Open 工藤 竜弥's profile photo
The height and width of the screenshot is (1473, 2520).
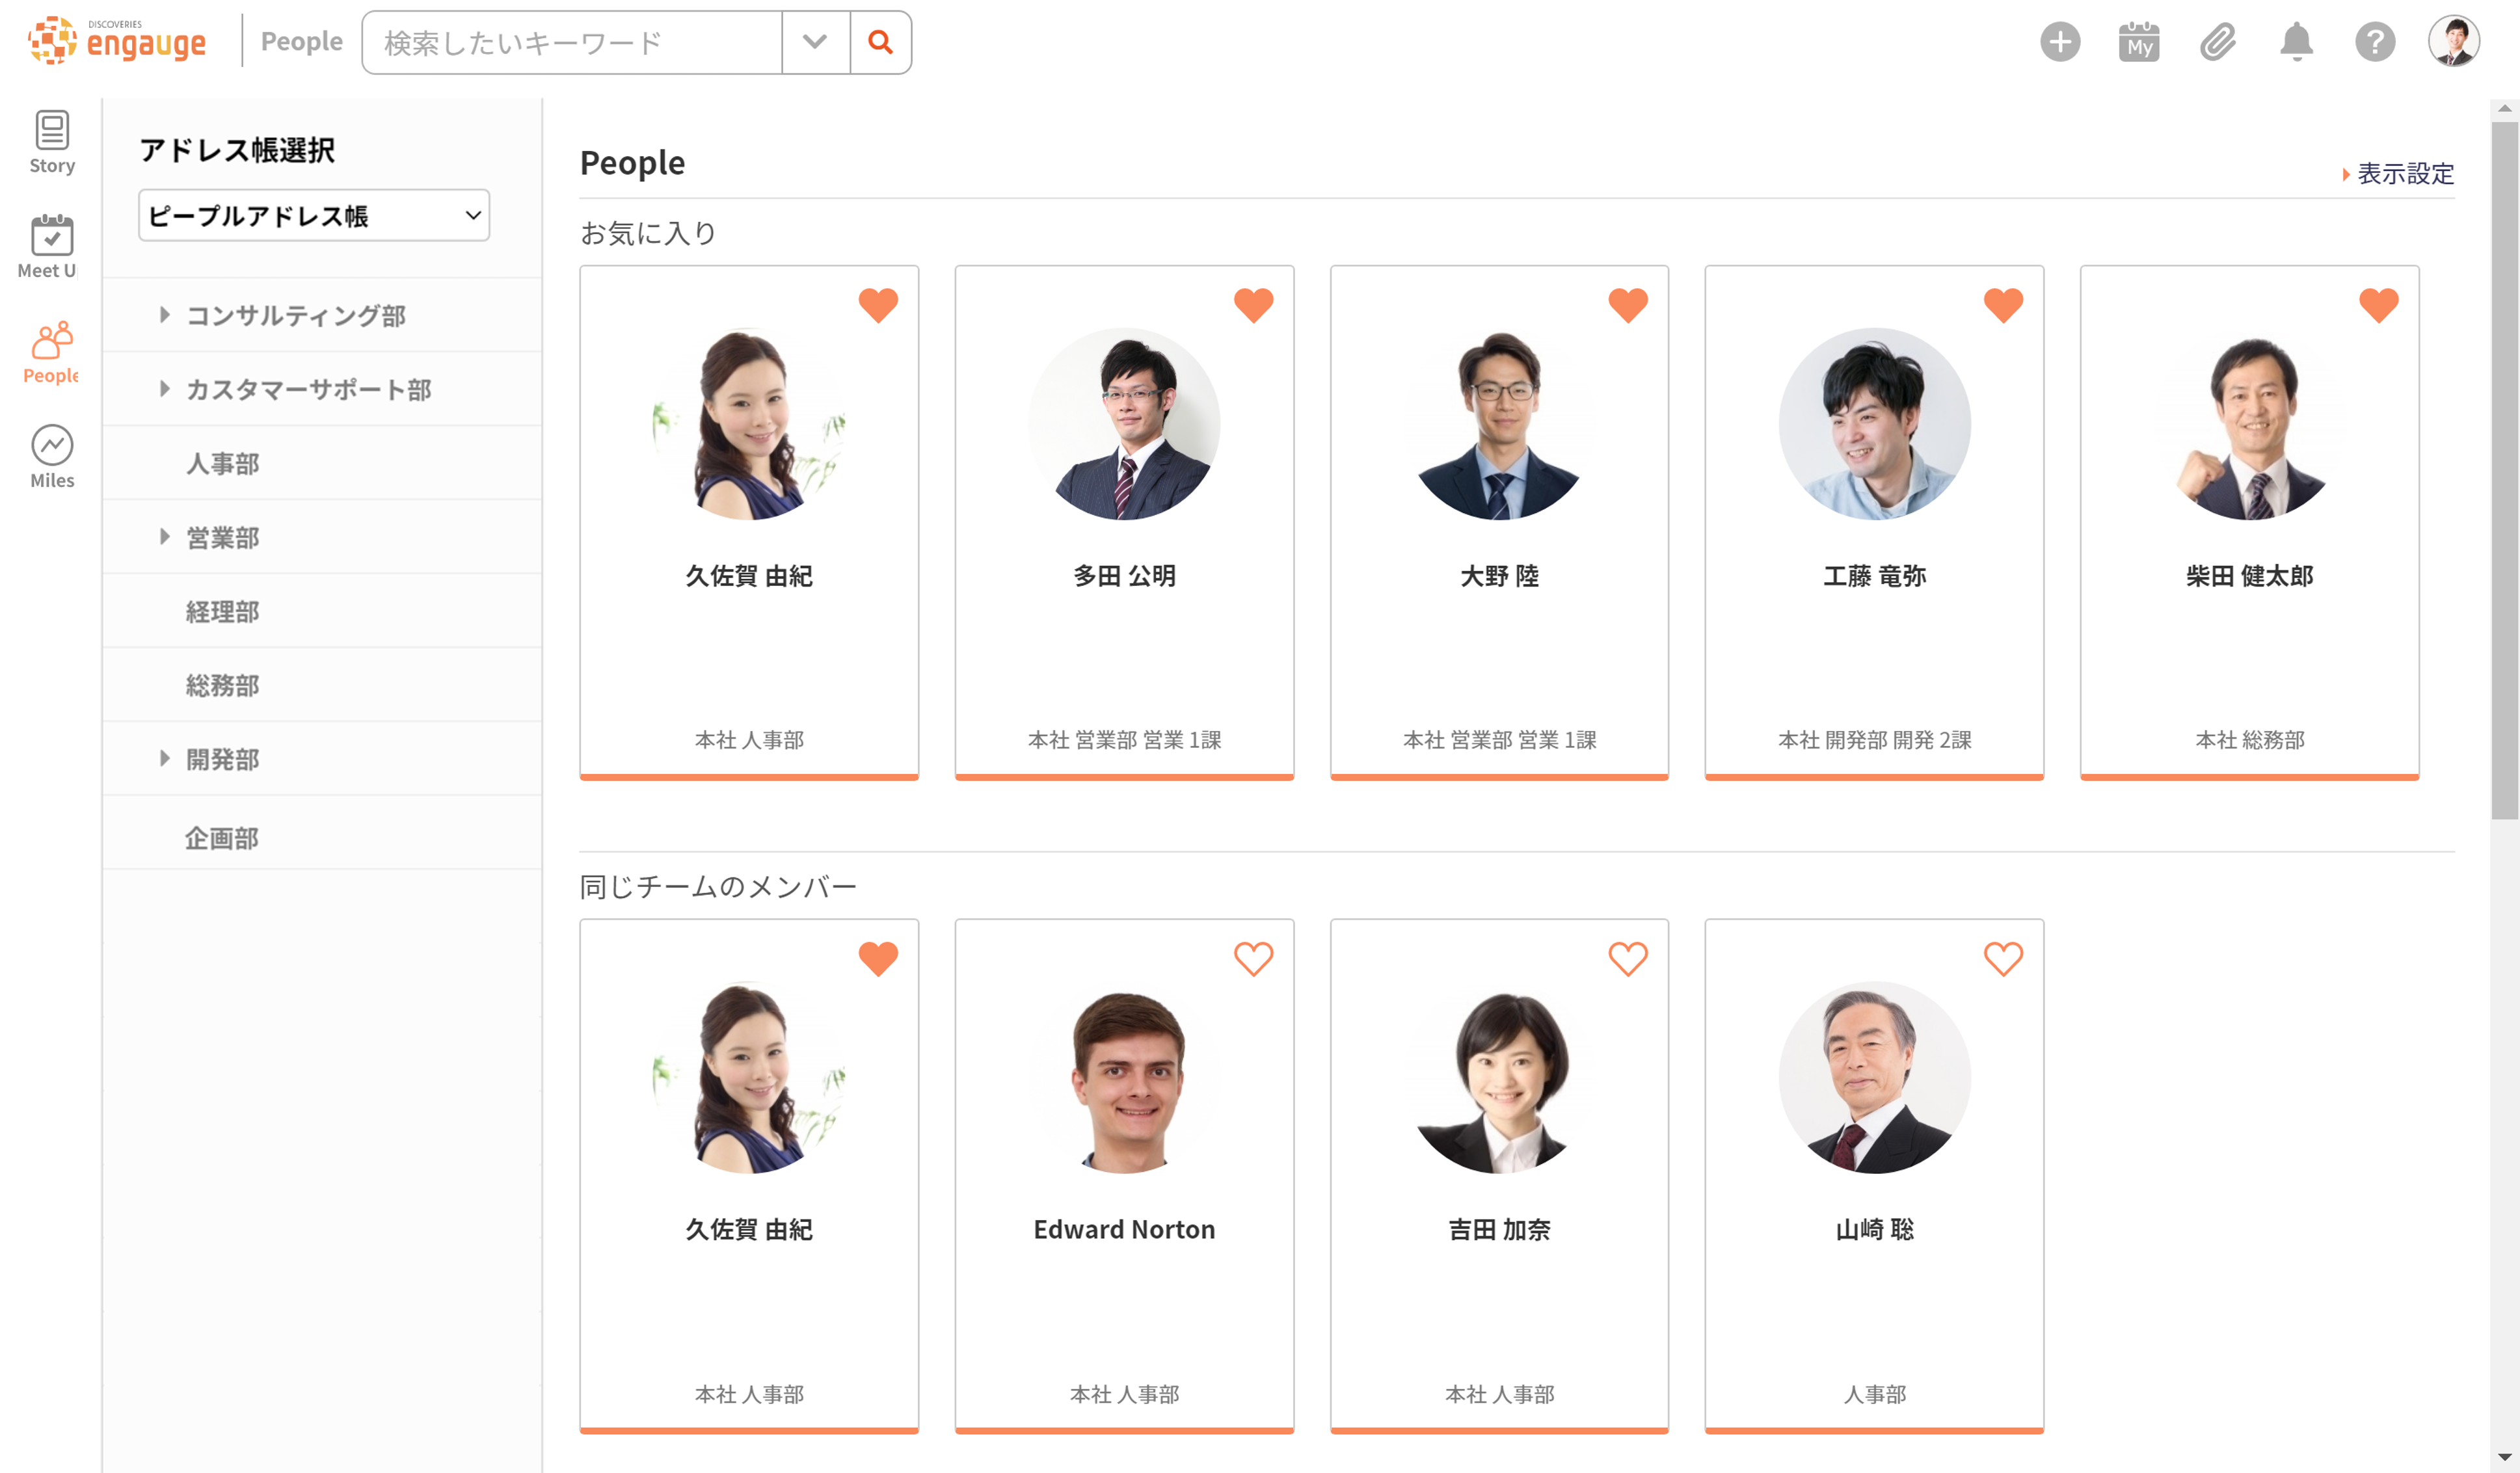(x=1874, y=424)
